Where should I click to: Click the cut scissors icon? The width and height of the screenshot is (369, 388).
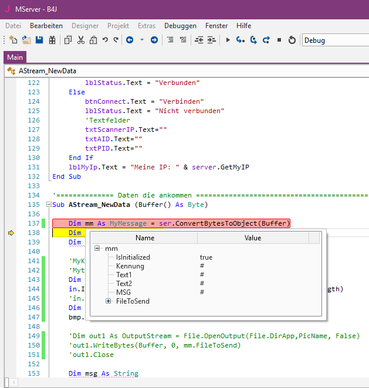(x=80, y=40)
